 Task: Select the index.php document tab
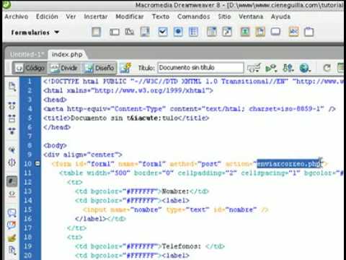[67, 55]
